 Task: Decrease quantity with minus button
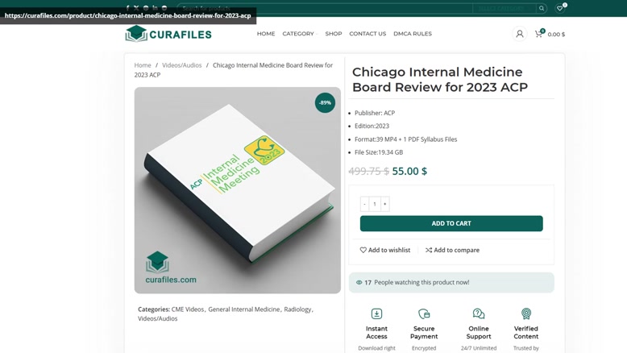364,204
